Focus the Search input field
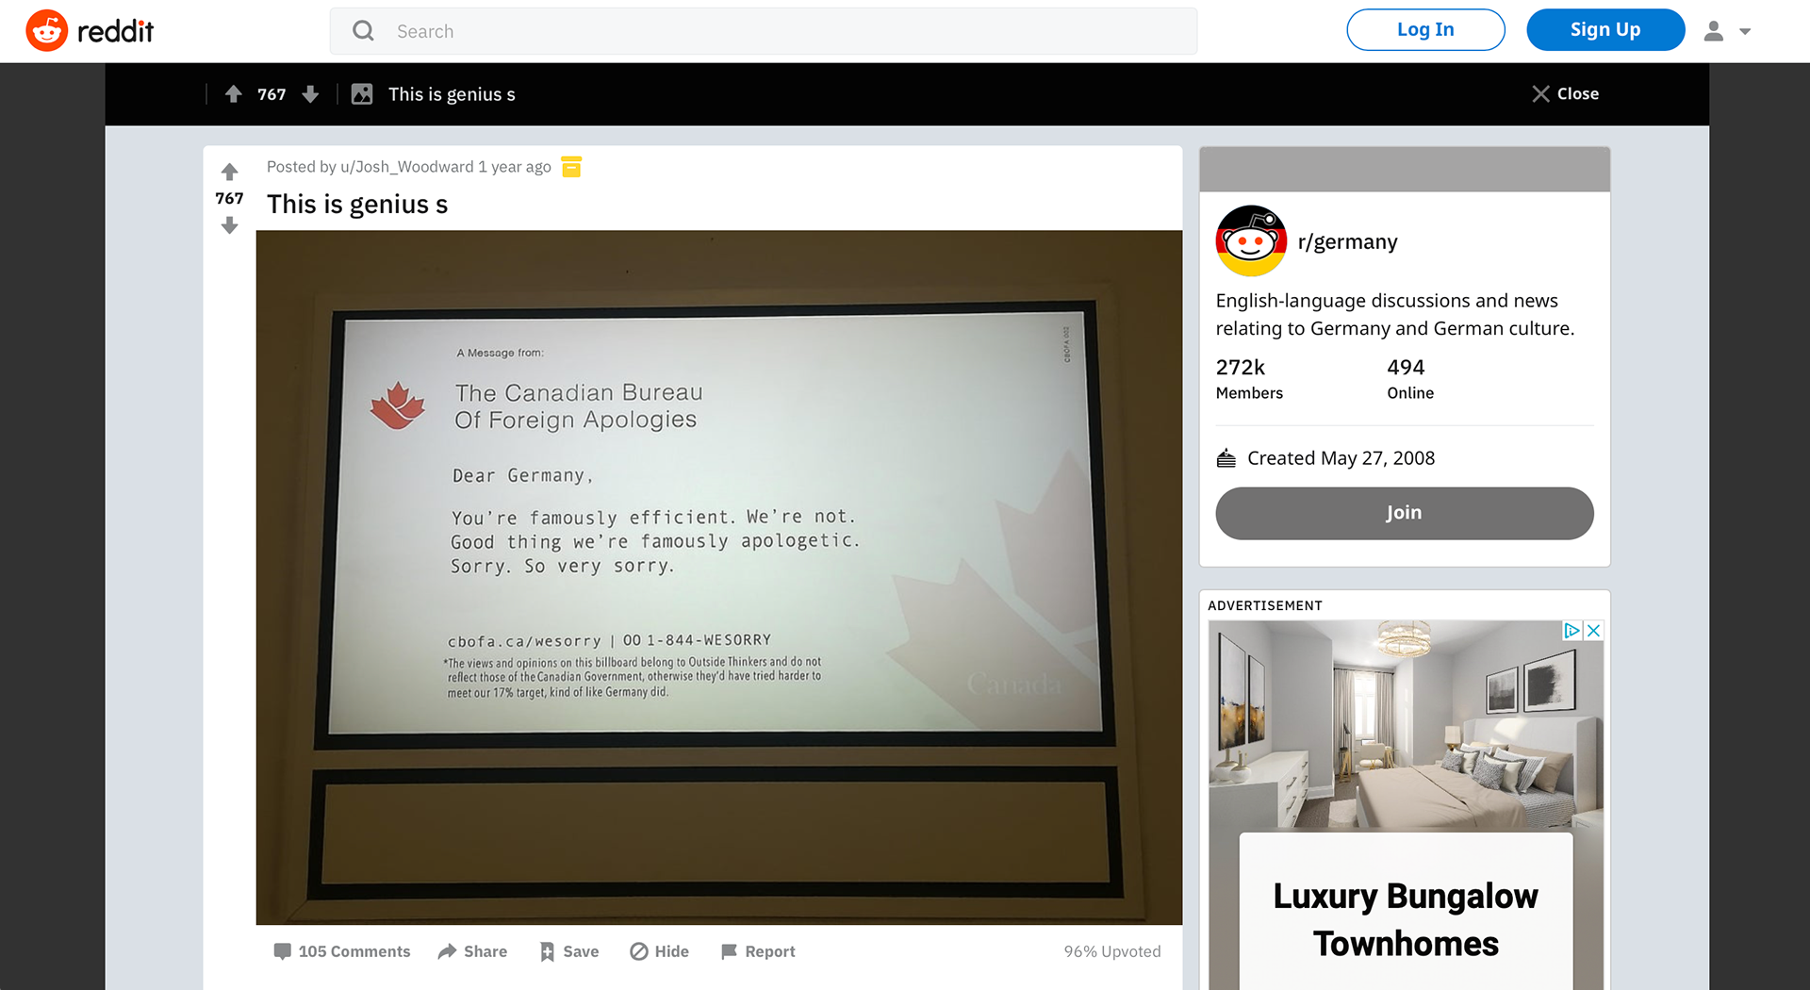The height and width of the screenshot is (990, 1810). (763, 31)
